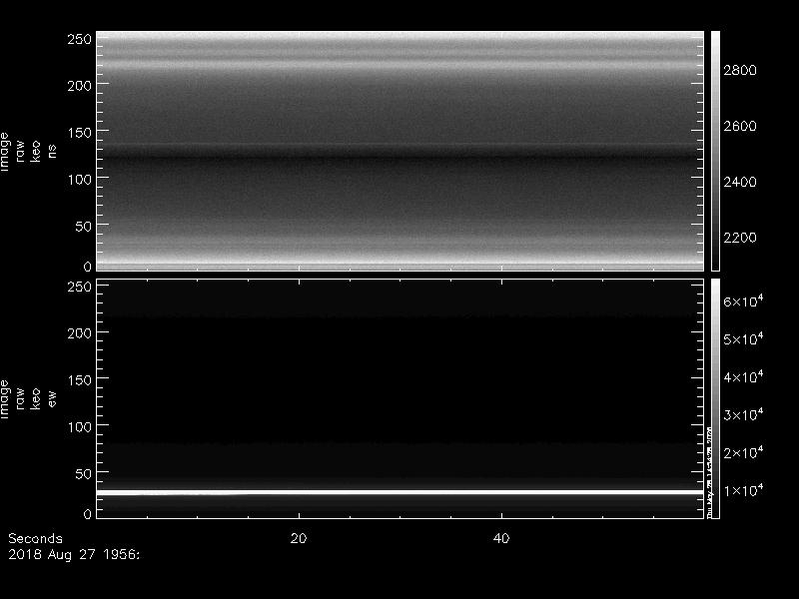
Task: Click the rotated date stamp beside lower colorbar
Action: click(709, 471)
